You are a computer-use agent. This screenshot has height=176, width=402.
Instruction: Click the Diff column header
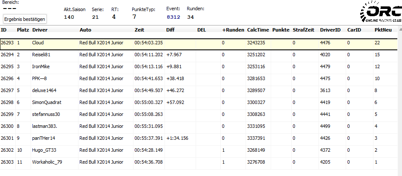click(x=170, y=30)
